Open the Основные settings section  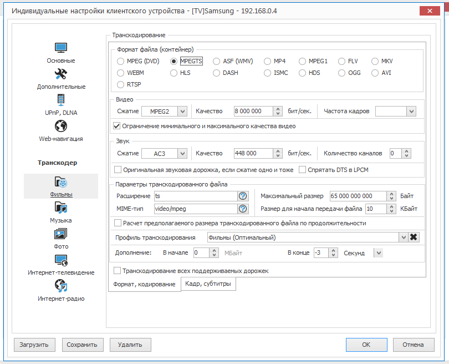click(60, 53)
